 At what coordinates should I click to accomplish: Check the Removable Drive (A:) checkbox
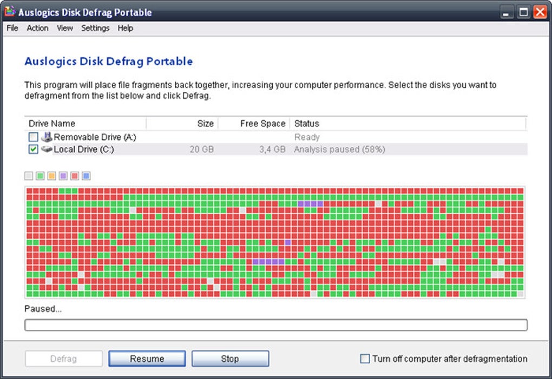click(33, 137)
